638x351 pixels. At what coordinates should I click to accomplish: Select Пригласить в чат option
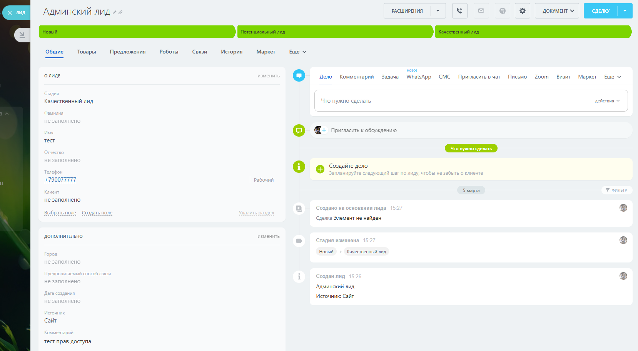pos(479,77)
